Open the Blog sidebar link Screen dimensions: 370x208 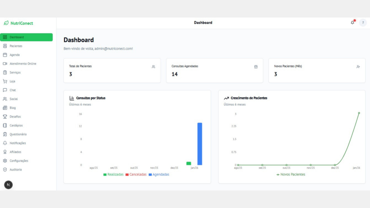point(13,108)
